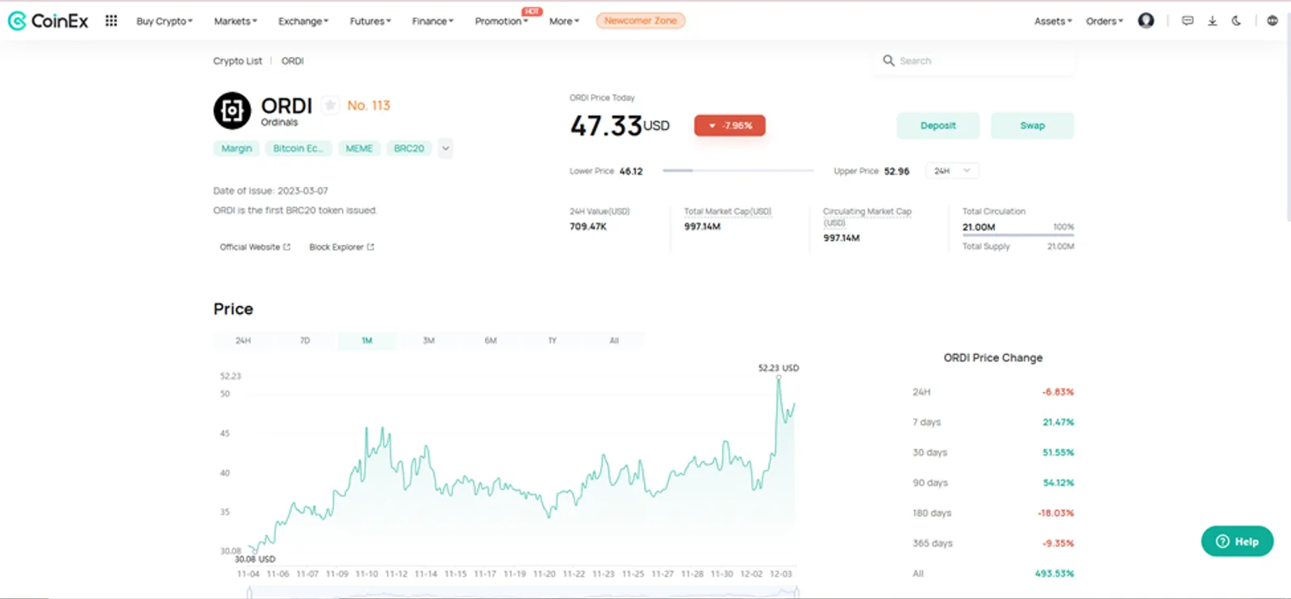Click the search magnifier icon
1291x599 pixels.
[888, 60]
